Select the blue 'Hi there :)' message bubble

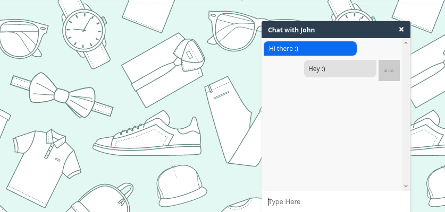[310, 48]
